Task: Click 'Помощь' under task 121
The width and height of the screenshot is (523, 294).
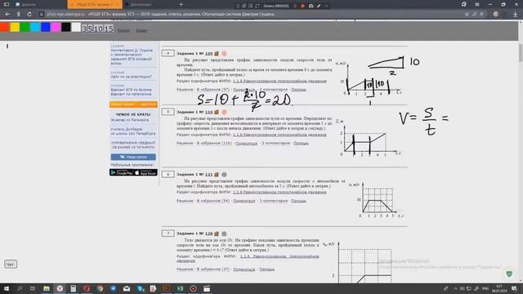Action: click(298, 201)
